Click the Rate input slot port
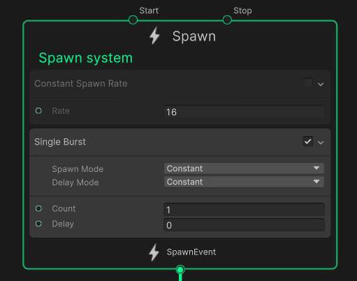The image size is (357, 281). click(38, 110)
